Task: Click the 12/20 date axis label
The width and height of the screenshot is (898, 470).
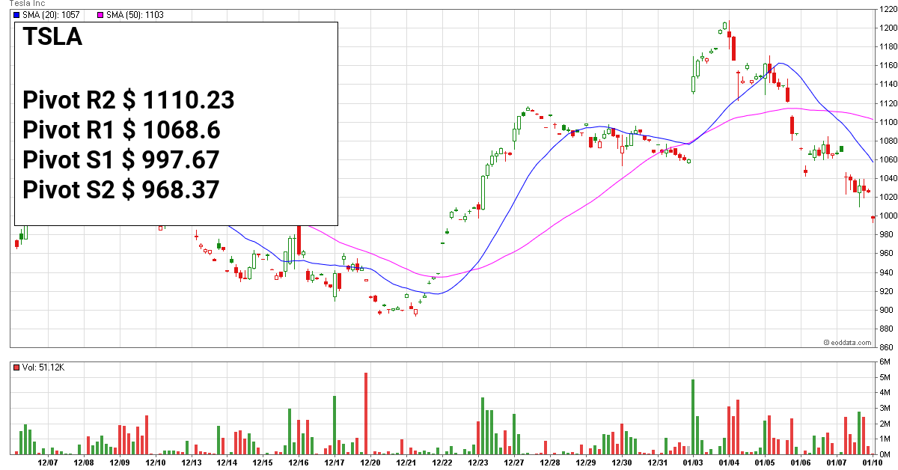Action: (x=370, y=463)
